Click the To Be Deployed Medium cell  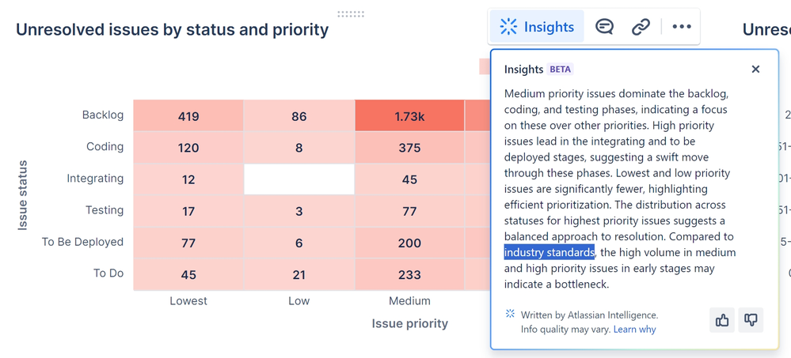coord(409,243)
